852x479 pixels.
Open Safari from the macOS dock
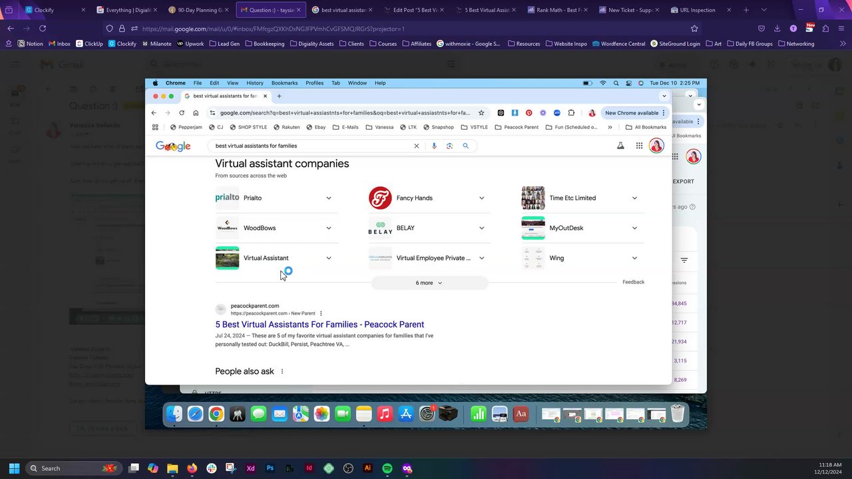tap(195, 414)
